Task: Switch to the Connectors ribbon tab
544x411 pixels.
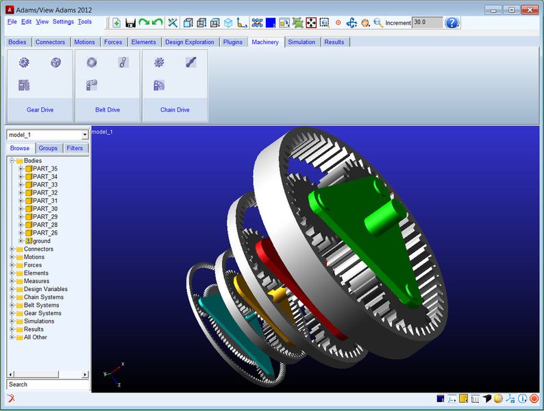Action: 50,42
